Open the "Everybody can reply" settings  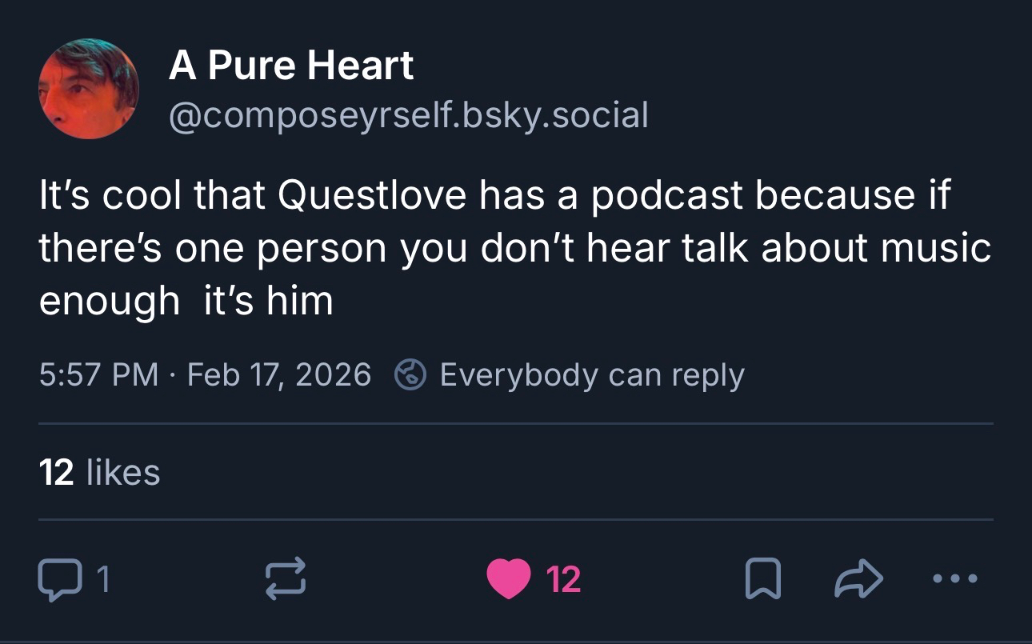pos(591,374)
